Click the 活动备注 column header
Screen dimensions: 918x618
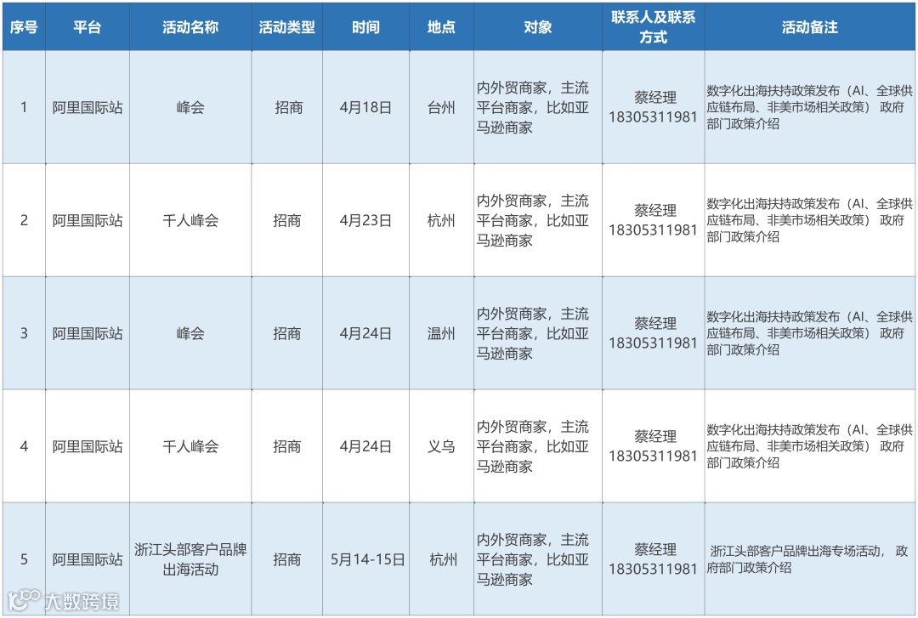point(810,27)
